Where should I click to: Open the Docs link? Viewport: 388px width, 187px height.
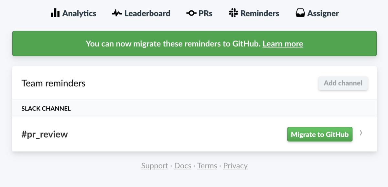pos(182,165)
